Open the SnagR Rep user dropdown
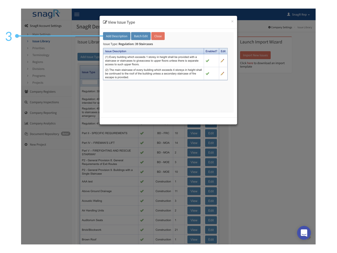This screenshot has width=337, height=253. 298,14
